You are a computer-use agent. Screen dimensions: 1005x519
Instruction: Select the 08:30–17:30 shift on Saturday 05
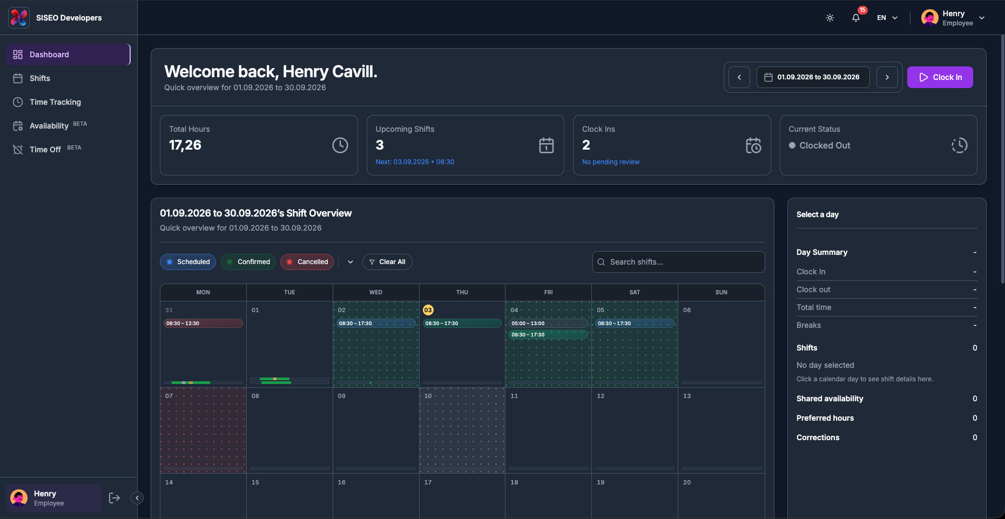coord(635,323)
